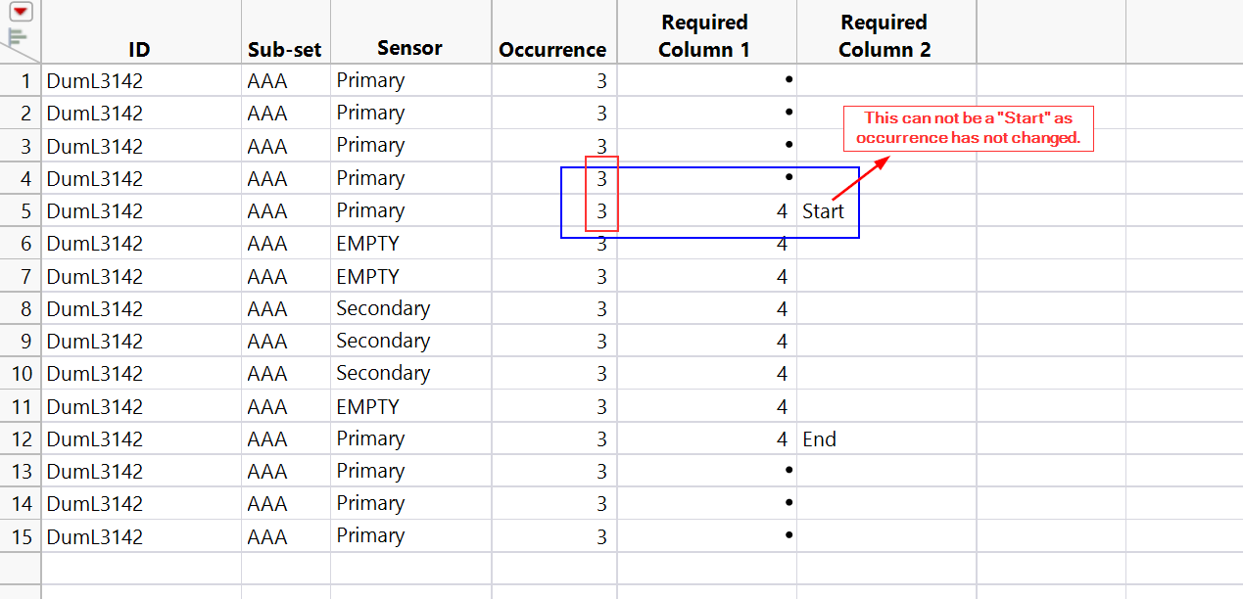Click the "Start" cell in Required Column 2

[823, 211]
